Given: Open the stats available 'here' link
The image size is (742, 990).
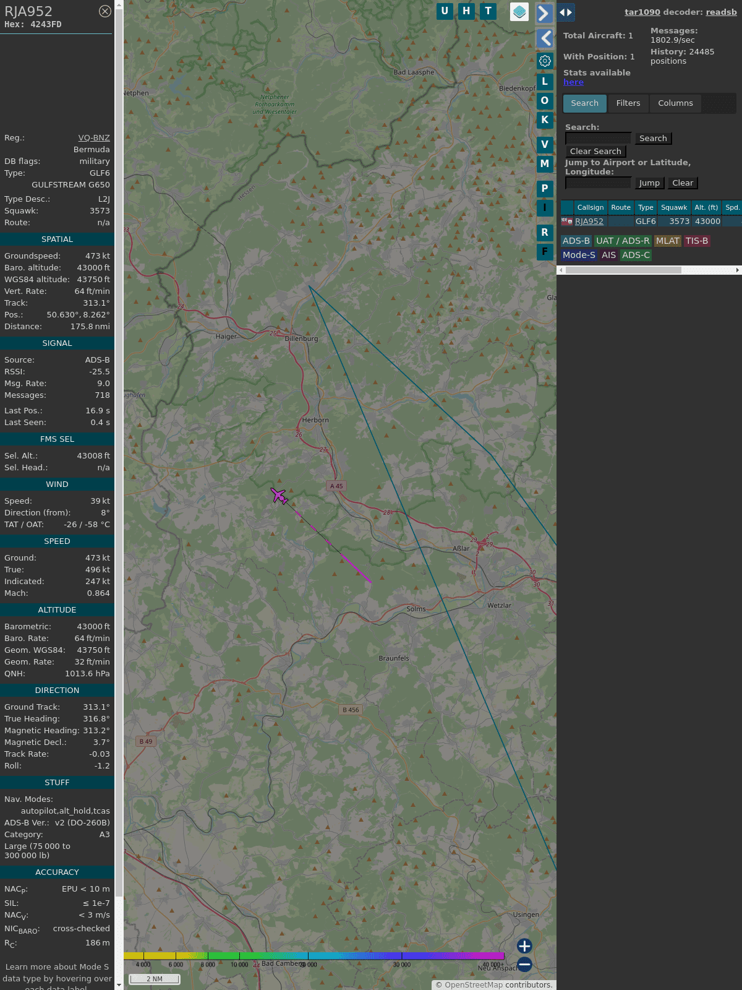Looking at the screenshot, I should (x=573, y=82).
